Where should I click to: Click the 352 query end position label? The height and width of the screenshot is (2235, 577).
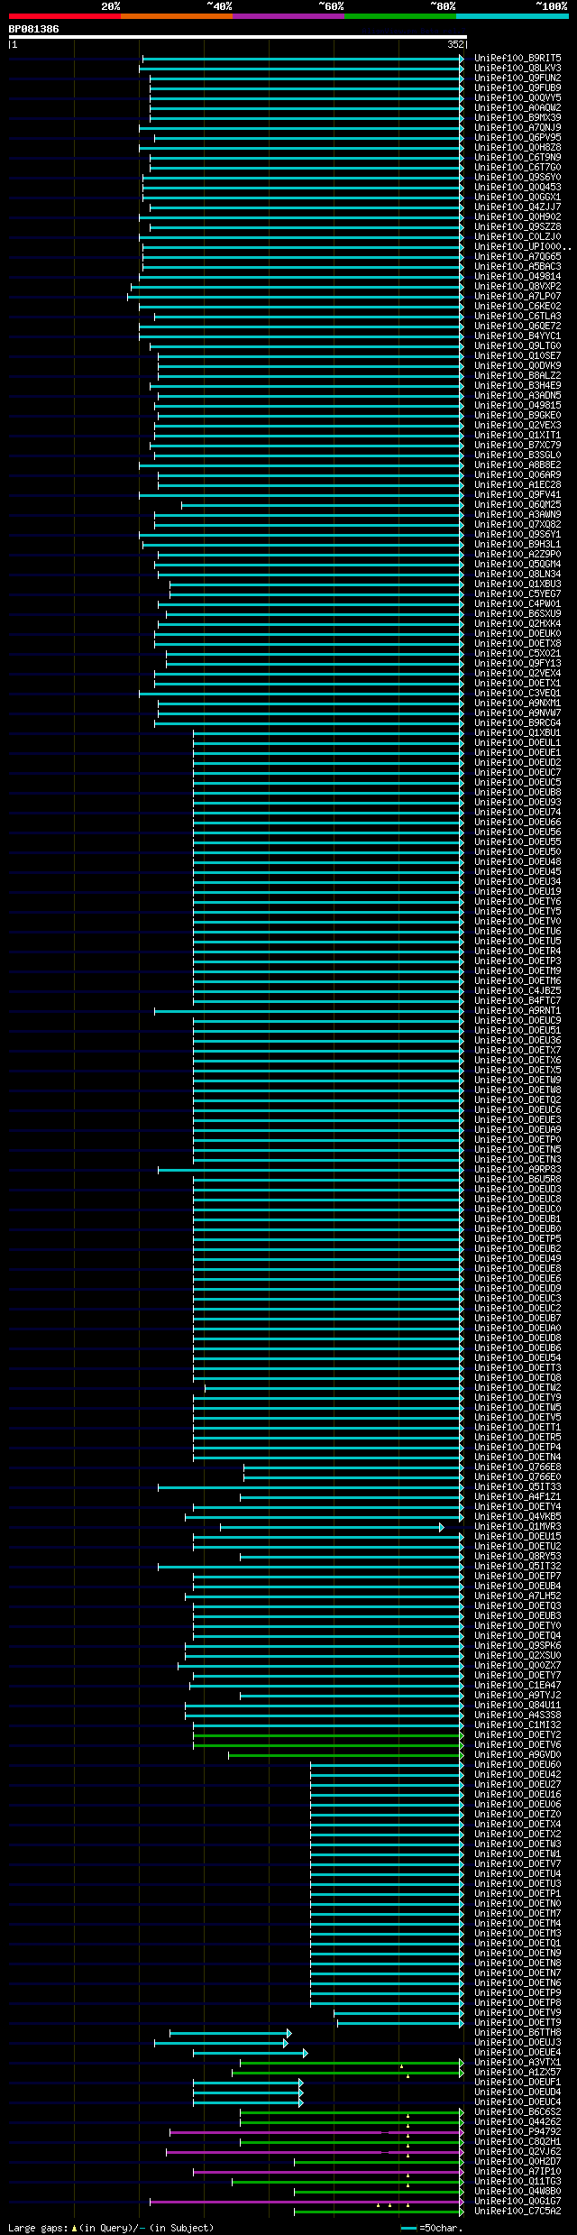pyautogui.click(x=454, y=44)
